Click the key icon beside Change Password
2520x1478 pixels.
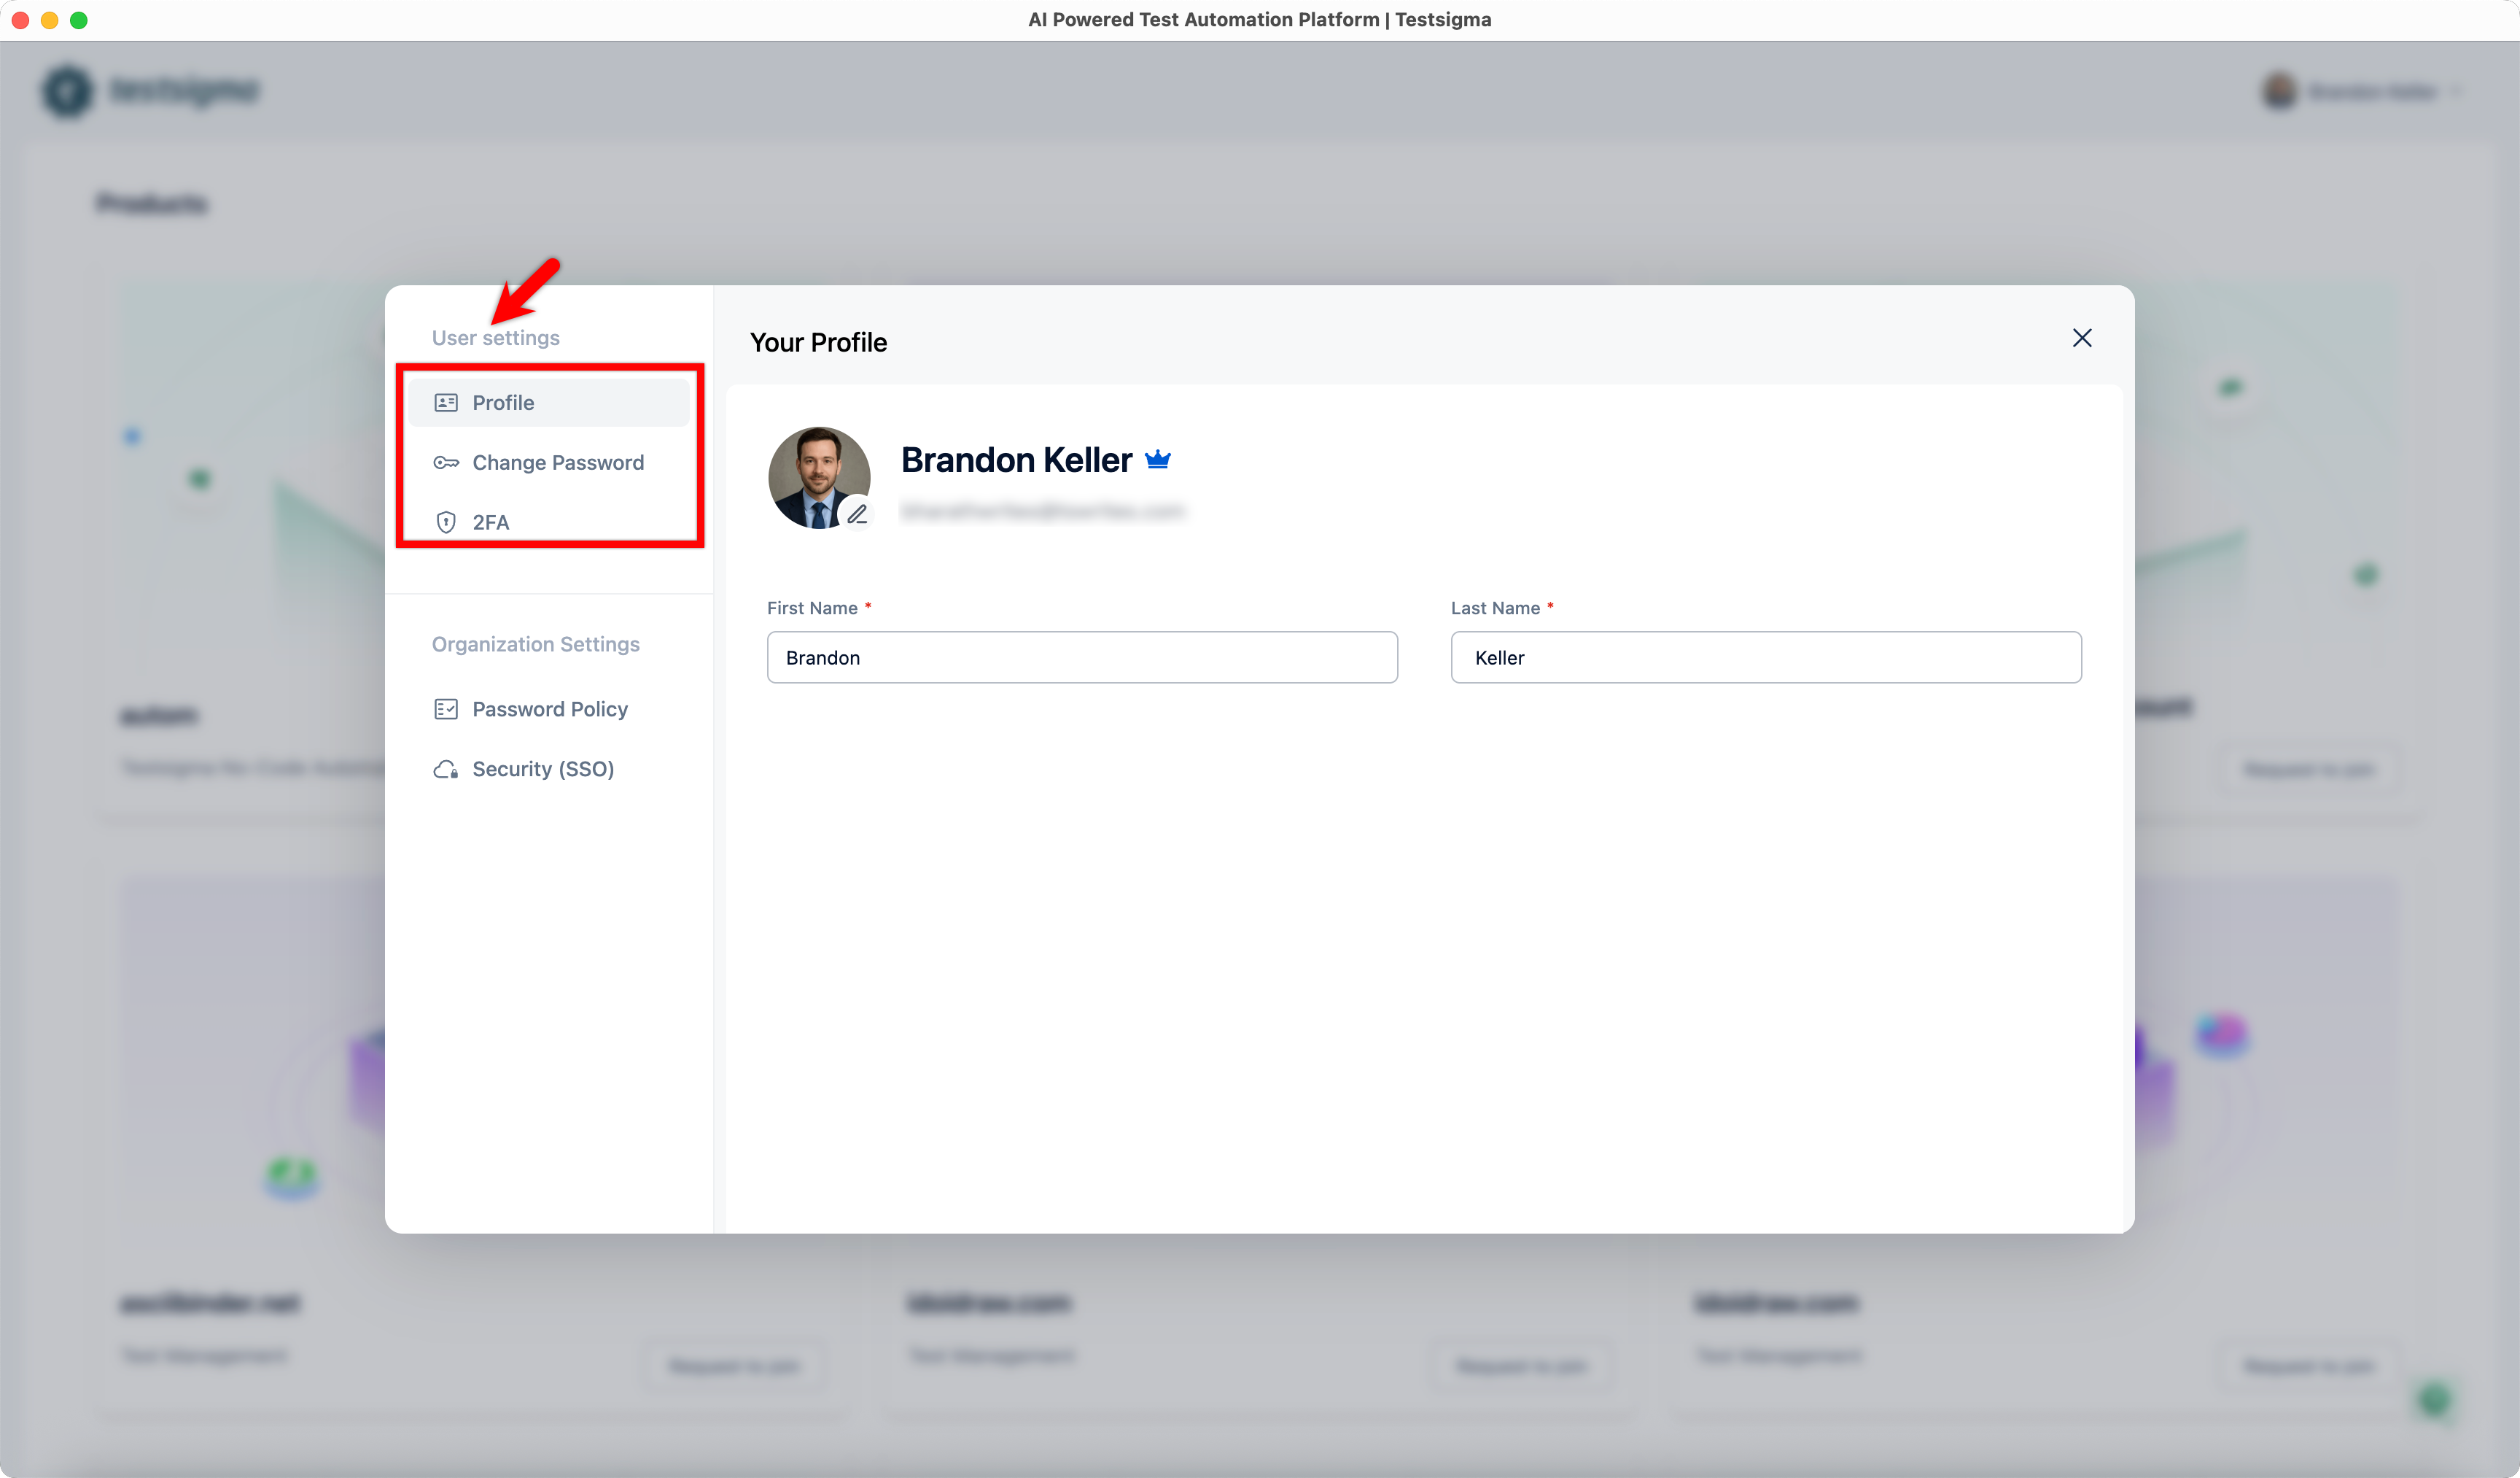(446, 463)
